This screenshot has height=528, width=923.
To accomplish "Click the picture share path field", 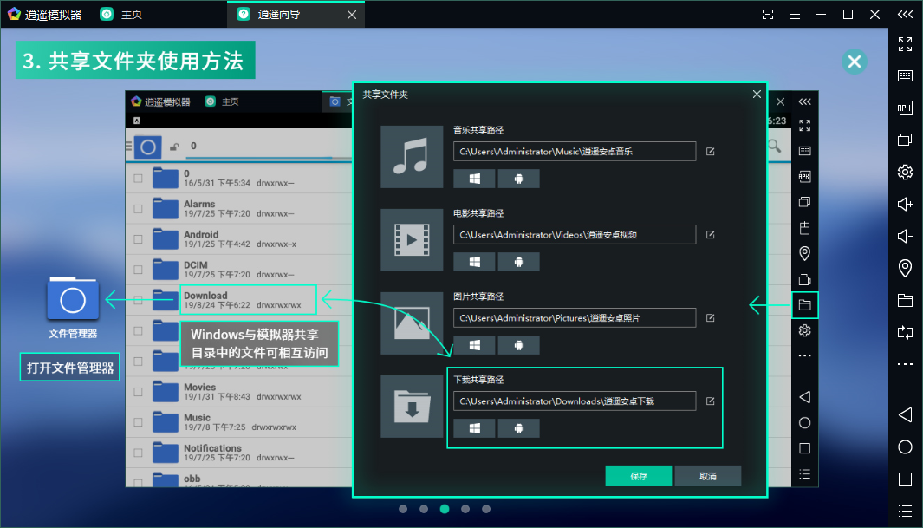I will coord(575,318).
